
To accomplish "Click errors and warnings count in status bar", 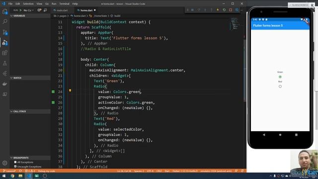I will click(30, 171).
